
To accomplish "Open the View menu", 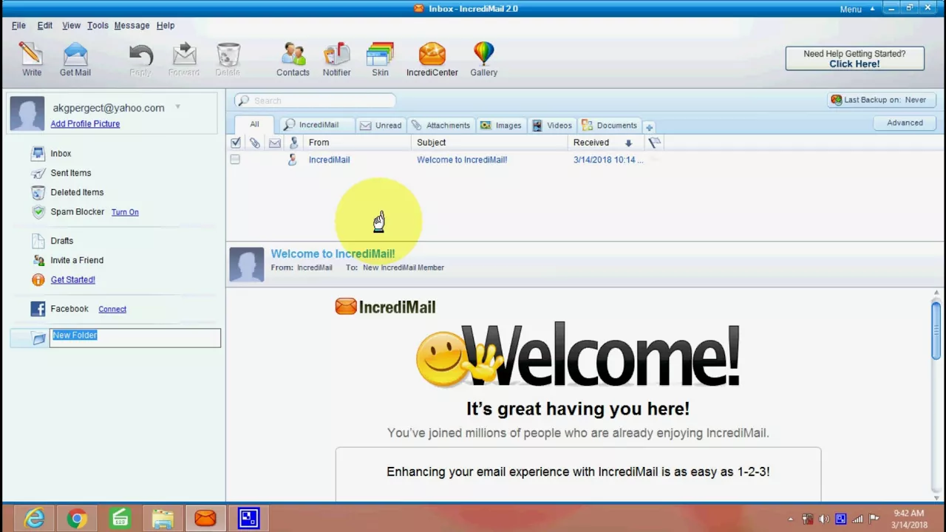I will (71, 25).
